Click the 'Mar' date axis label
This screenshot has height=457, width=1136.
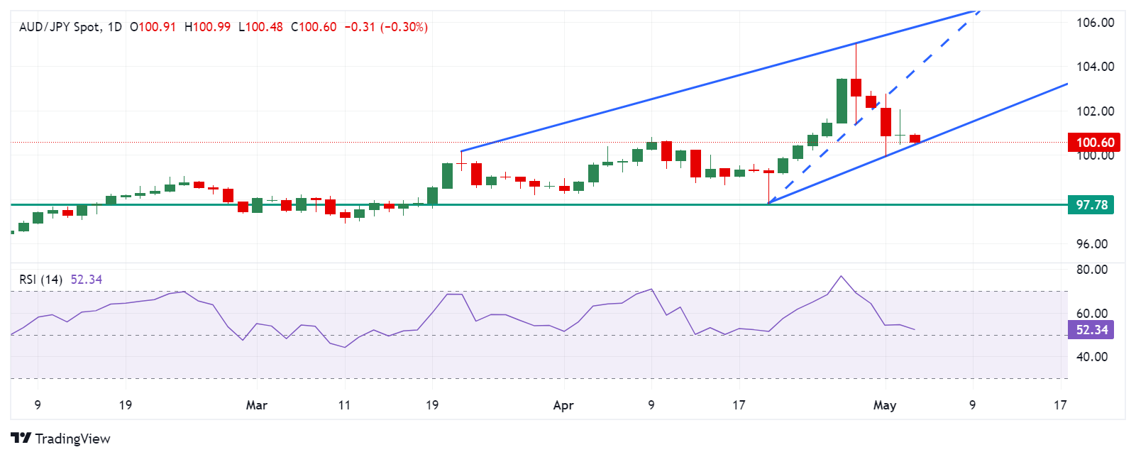pyautogui.click(x=256, y=405)
